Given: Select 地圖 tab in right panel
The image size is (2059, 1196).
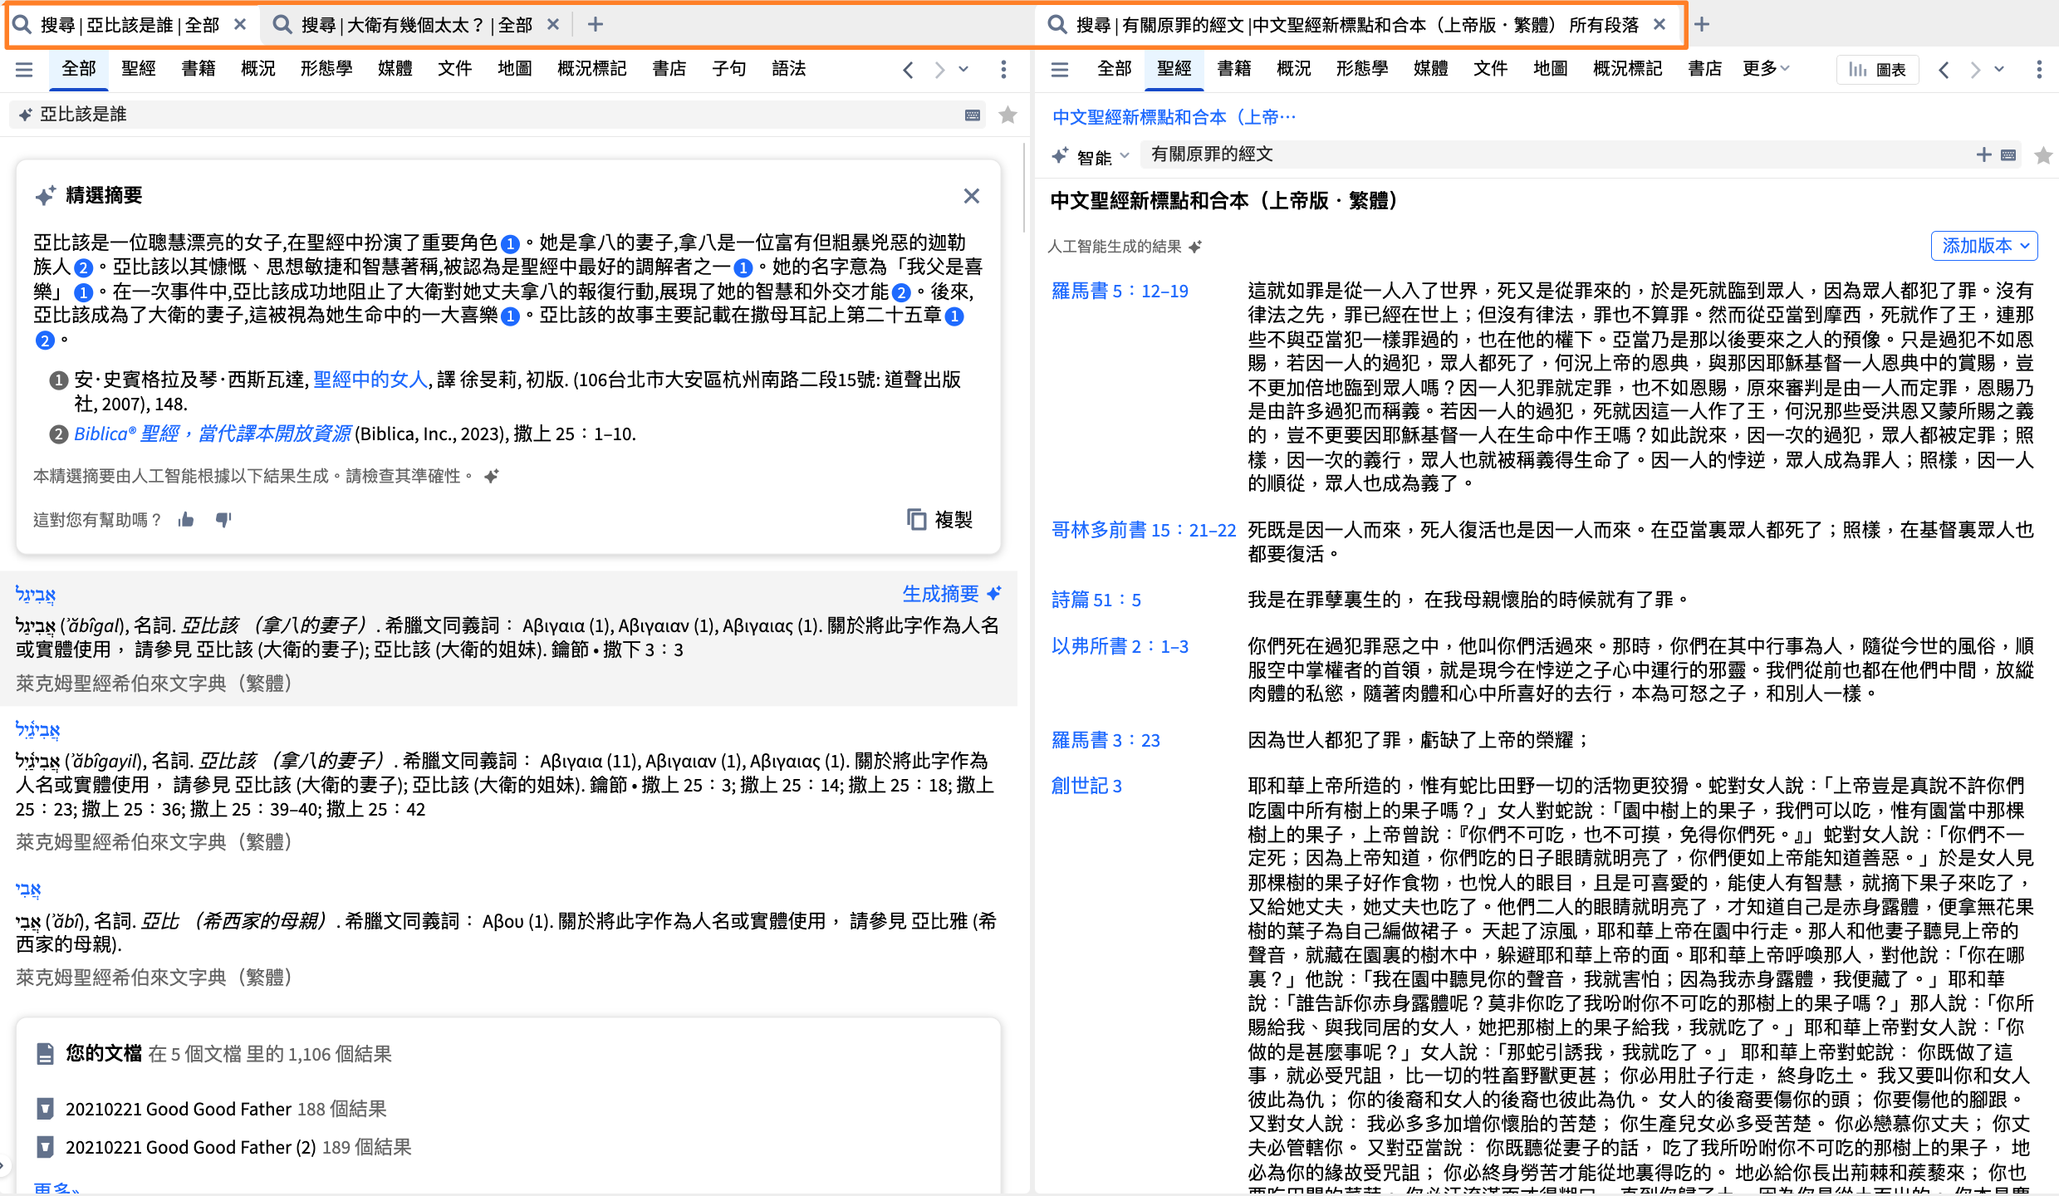Looking at the screenshot, I should (1550, 68).
